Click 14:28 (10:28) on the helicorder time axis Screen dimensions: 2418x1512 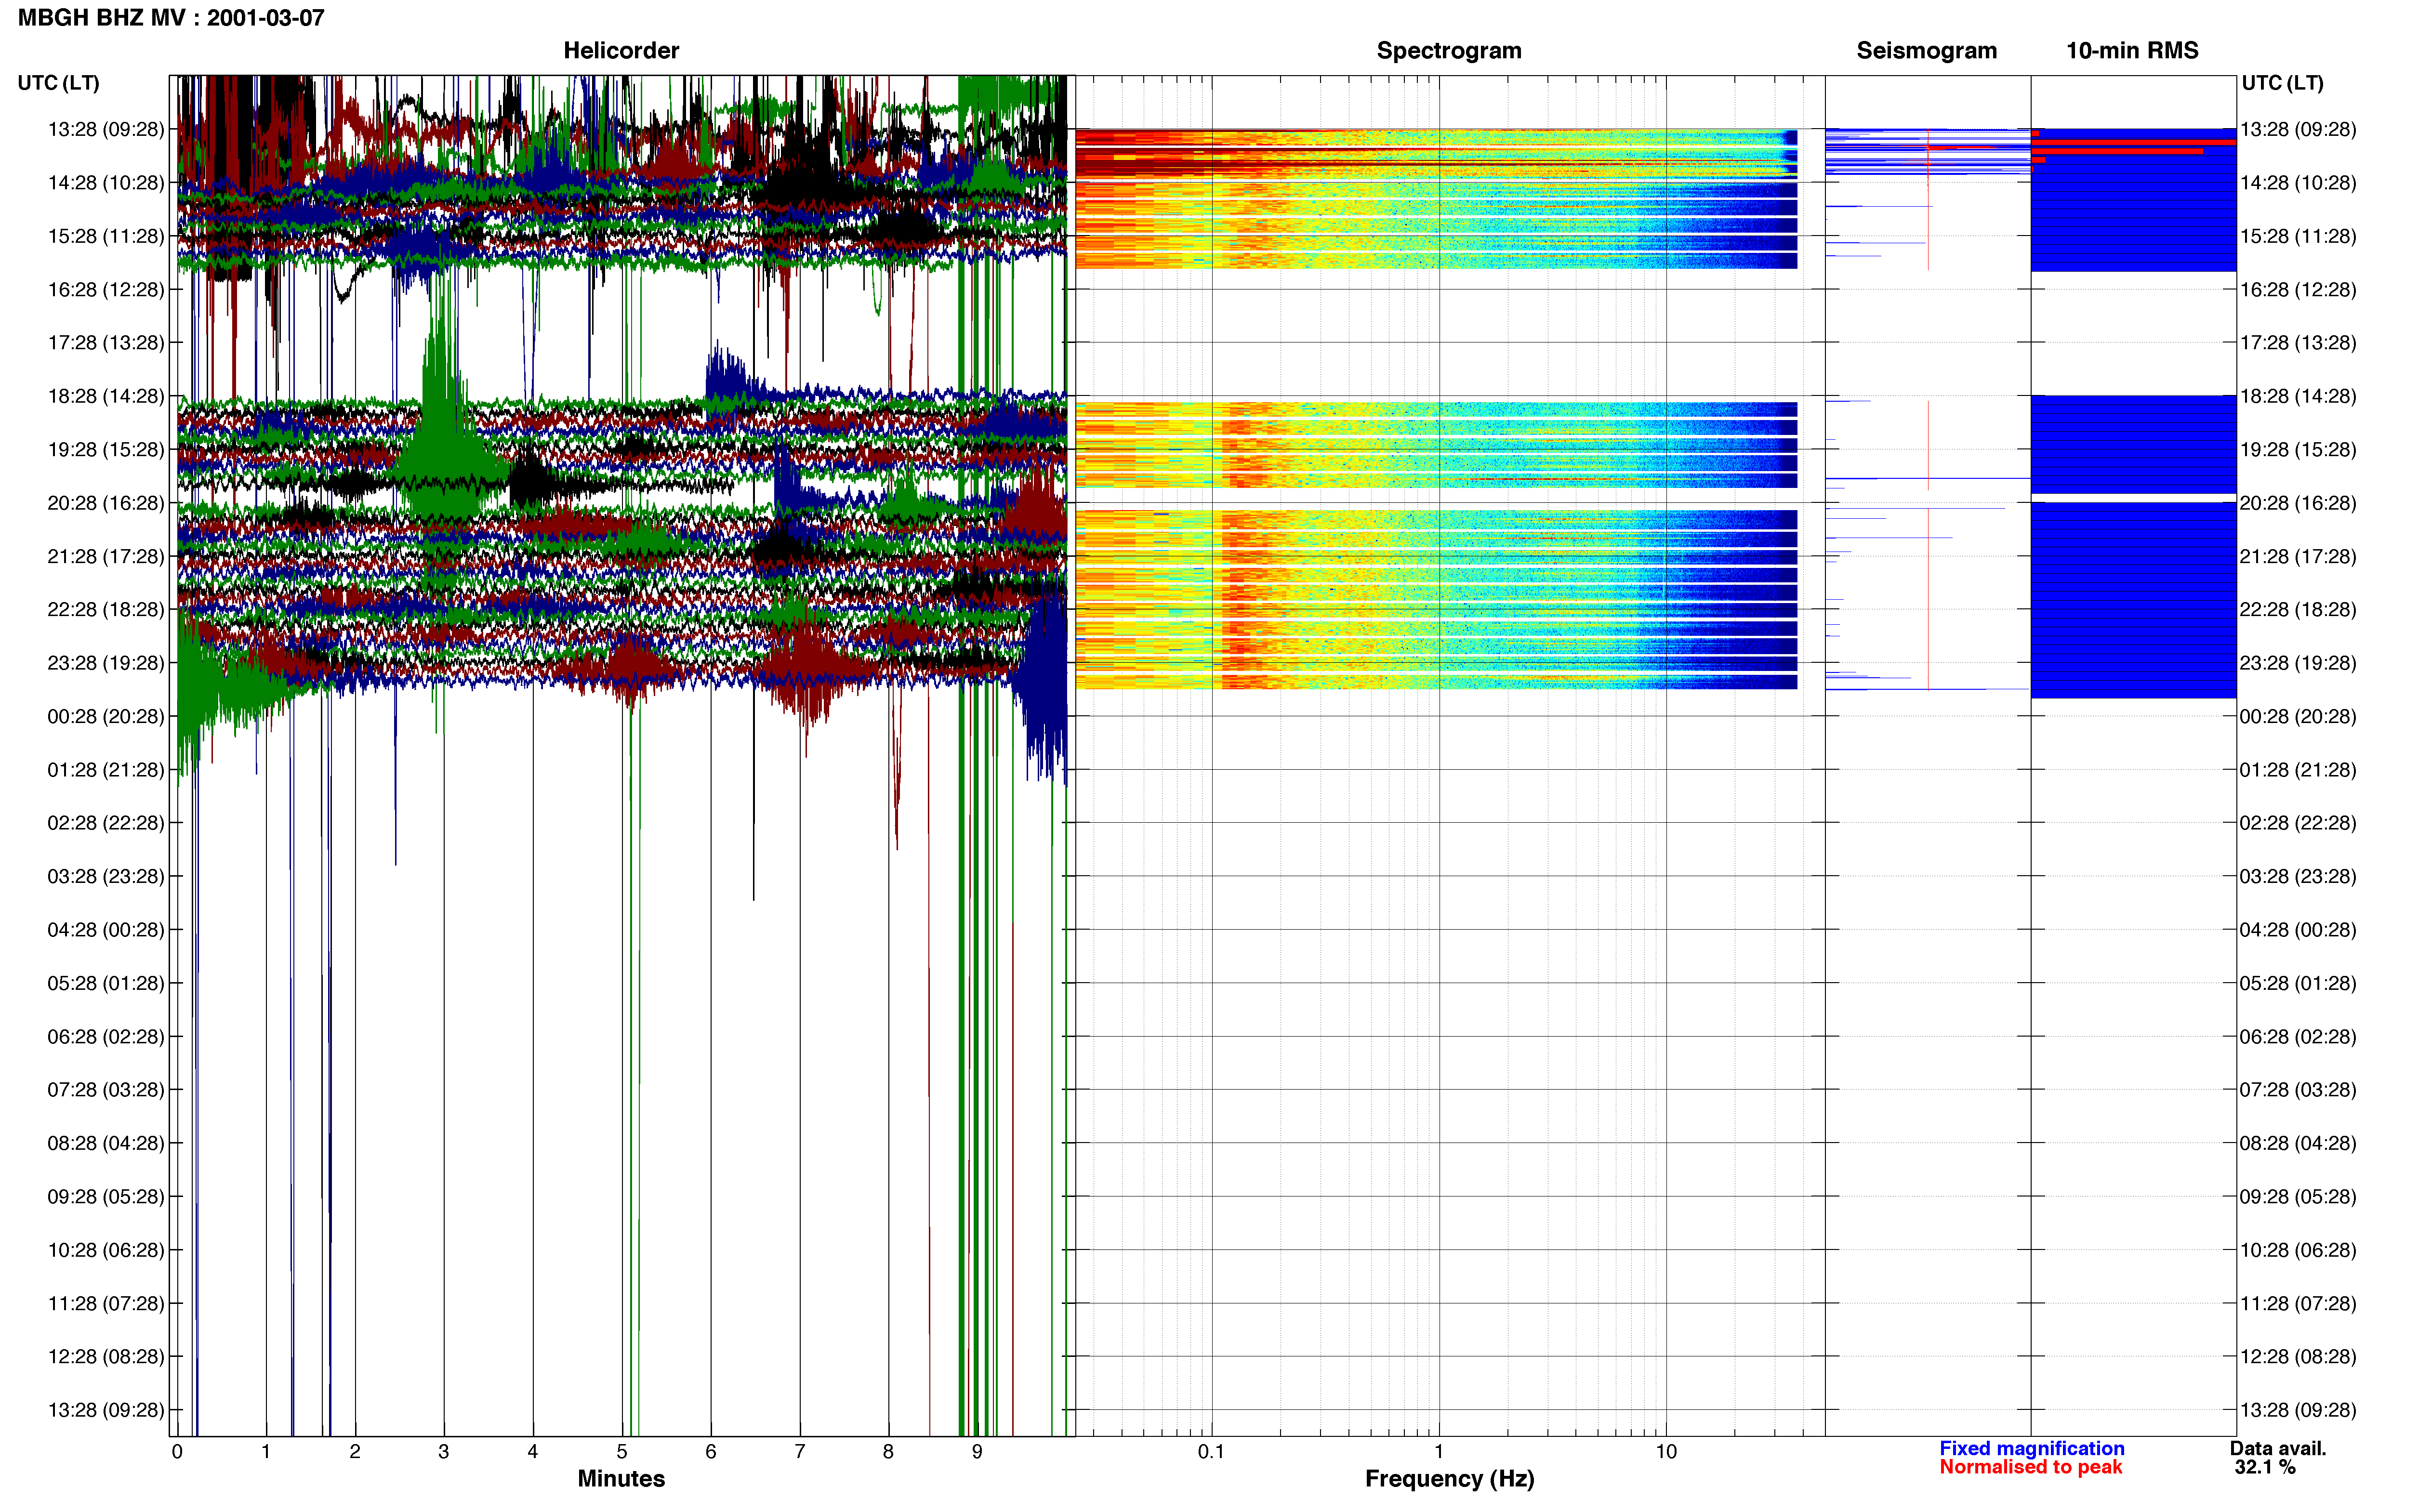coord(106,183)
